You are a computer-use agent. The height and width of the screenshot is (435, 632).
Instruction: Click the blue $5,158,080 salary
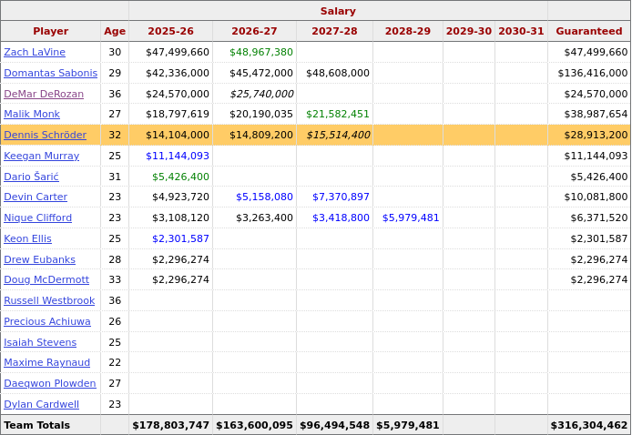[x=264, y=197]
